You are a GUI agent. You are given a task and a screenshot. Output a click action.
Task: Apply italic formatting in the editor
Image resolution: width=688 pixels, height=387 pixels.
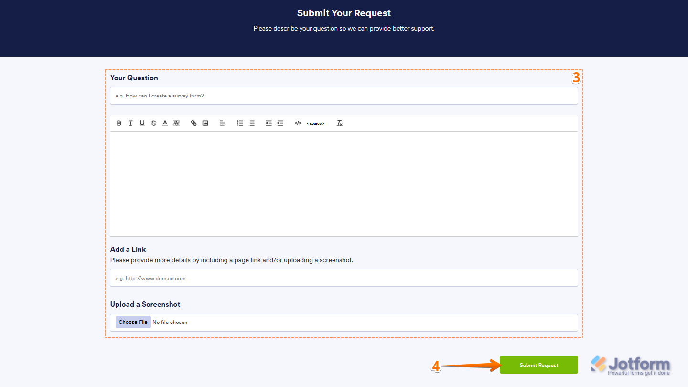click(x=130, y=123)
